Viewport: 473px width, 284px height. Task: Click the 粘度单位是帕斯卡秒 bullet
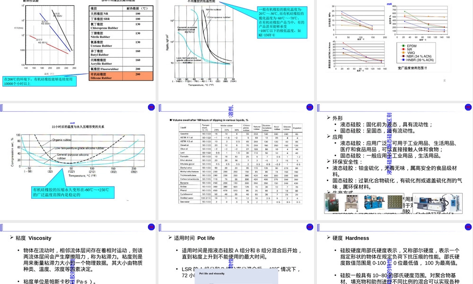61,281
